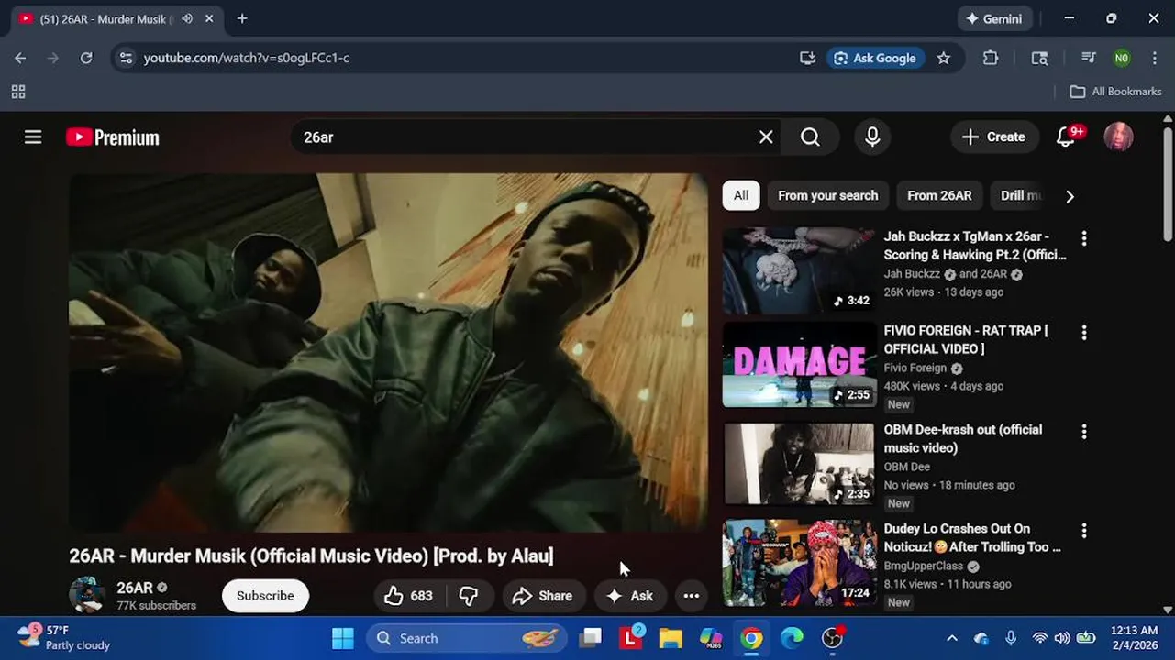Open options for Dudey Lo video
This screenshot has width=1175, height=660.
pyautogui.click(x=1084, y=531)
